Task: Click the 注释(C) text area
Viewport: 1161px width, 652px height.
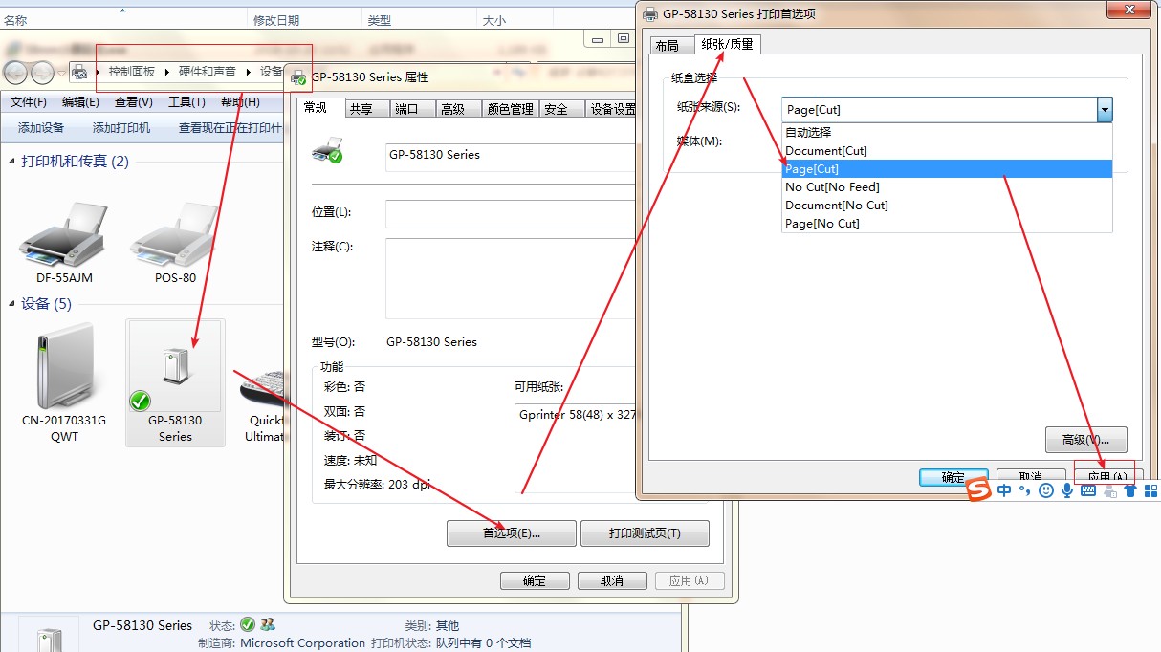Action: tap(510, 278)
